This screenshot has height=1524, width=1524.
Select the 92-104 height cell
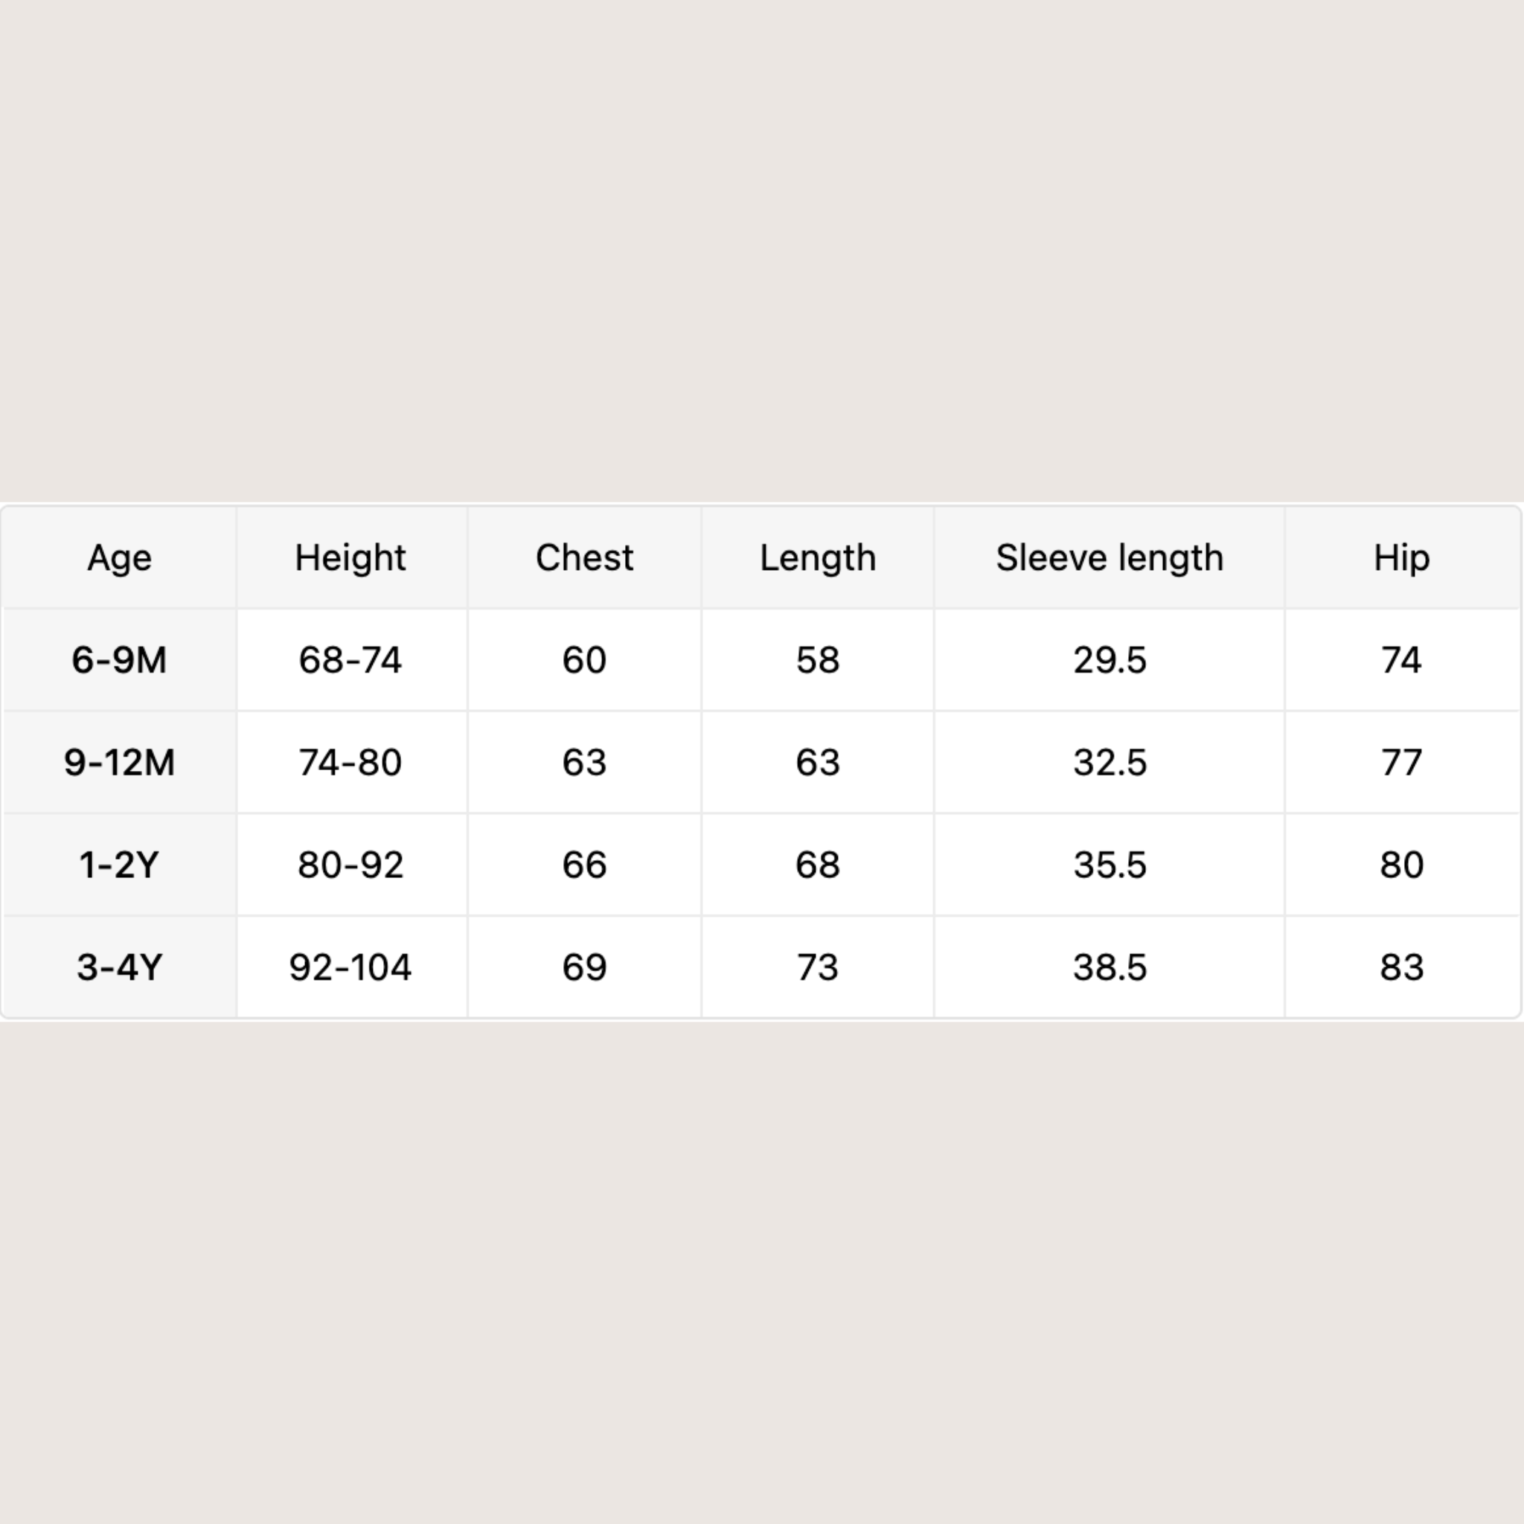click(x=350, y=967)
